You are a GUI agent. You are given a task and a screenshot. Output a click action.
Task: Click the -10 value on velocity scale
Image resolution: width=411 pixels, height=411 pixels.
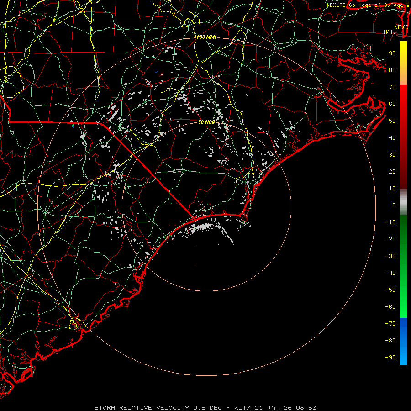390,222
